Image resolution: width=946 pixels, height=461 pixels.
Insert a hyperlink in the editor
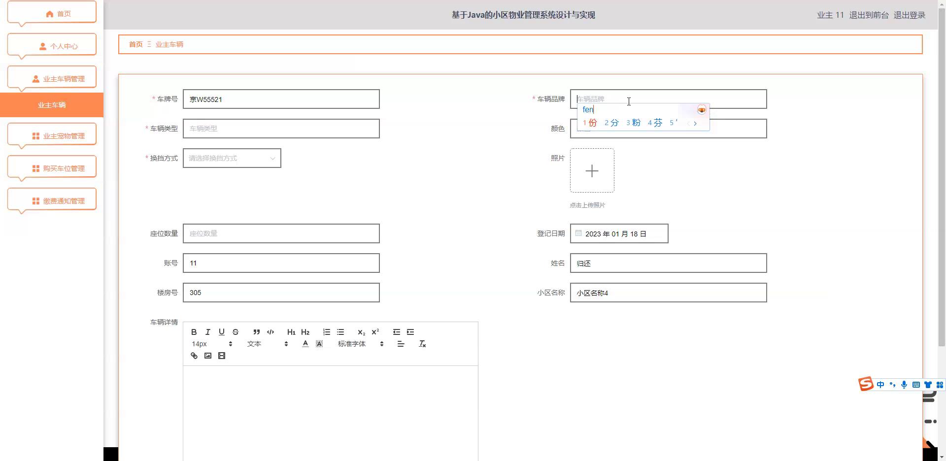[194, 356]
